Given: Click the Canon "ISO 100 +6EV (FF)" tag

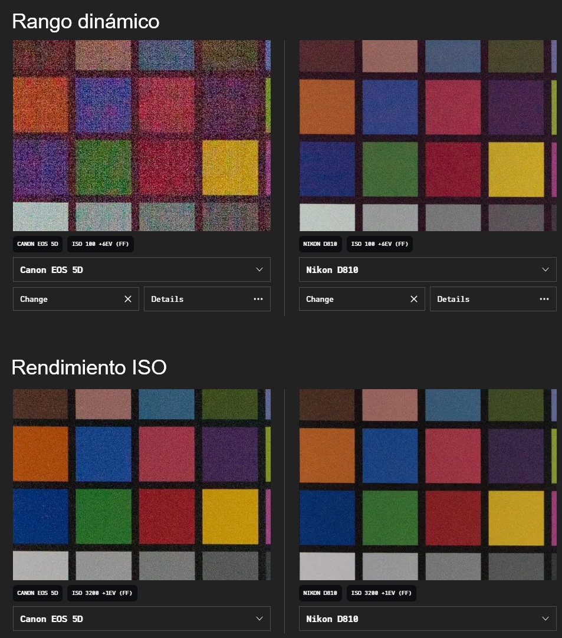Looking at the screenshot, I should tap(100, 244).
